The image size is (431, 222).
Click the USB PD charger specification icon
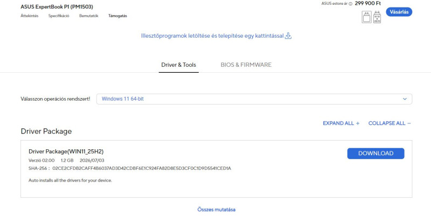coord(377,17)
